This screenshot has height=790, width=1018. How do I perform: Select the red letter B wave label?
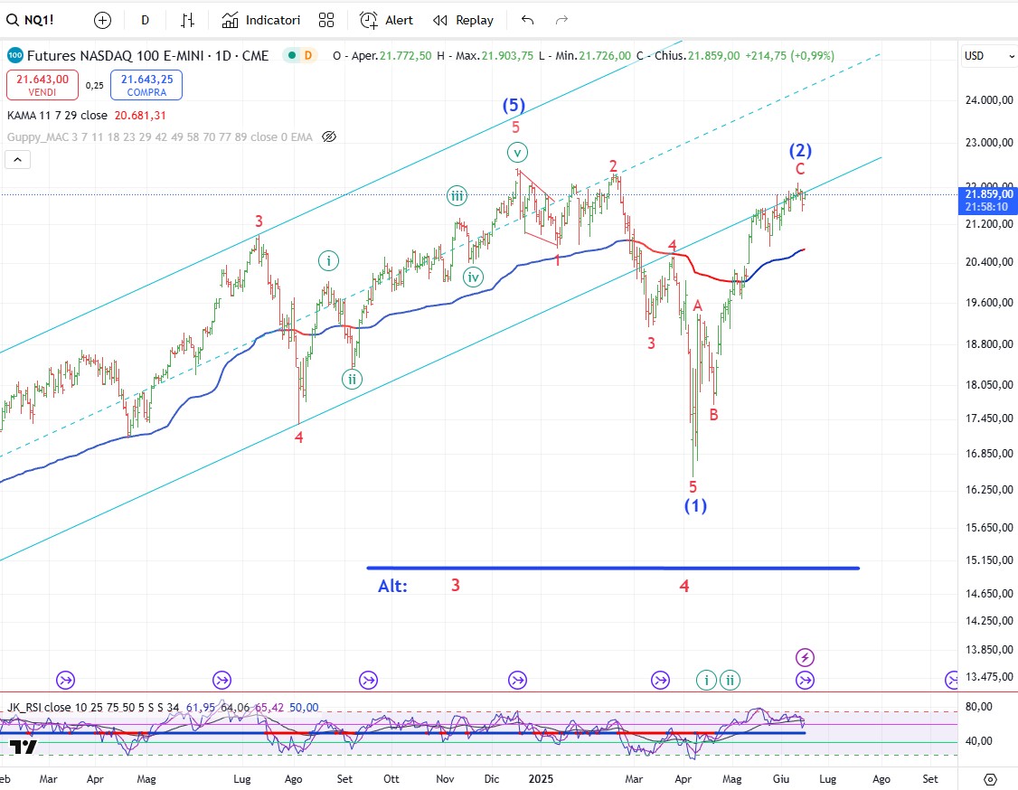point(713,414)
